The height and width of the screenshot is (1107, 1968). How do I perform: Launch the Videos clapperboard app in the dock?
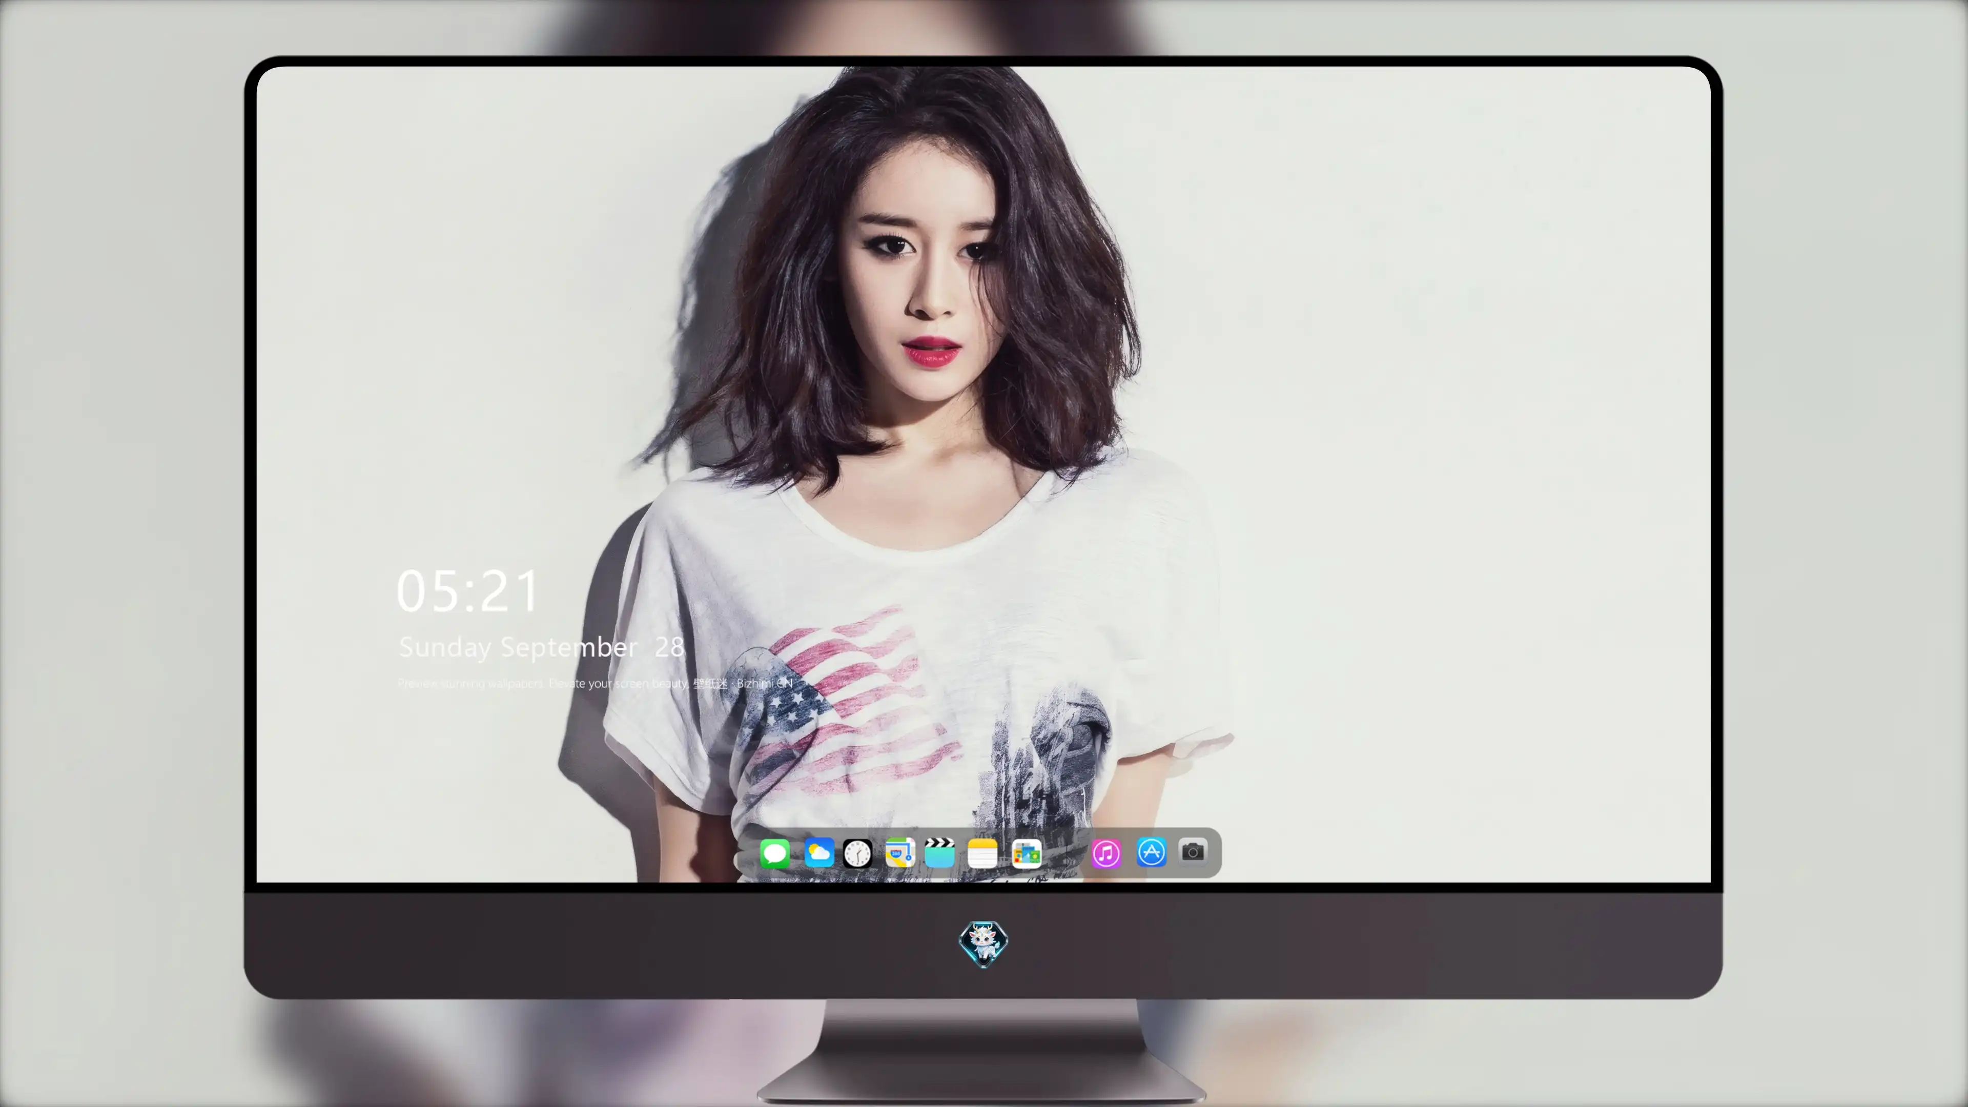(940, 853)
